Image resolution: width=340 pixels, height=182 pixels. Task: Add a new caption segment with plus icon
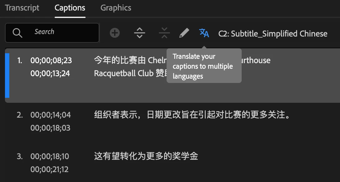pyautogui.click(x=115, y=33)
